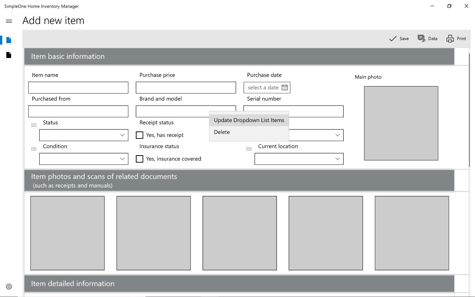
Task: Click the fifth item photo placeholder
Action: tap(412, 233)
